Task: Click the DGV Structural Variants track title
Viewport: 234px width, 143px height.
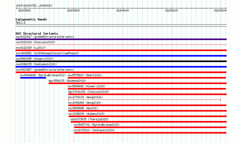Action: 37,34
